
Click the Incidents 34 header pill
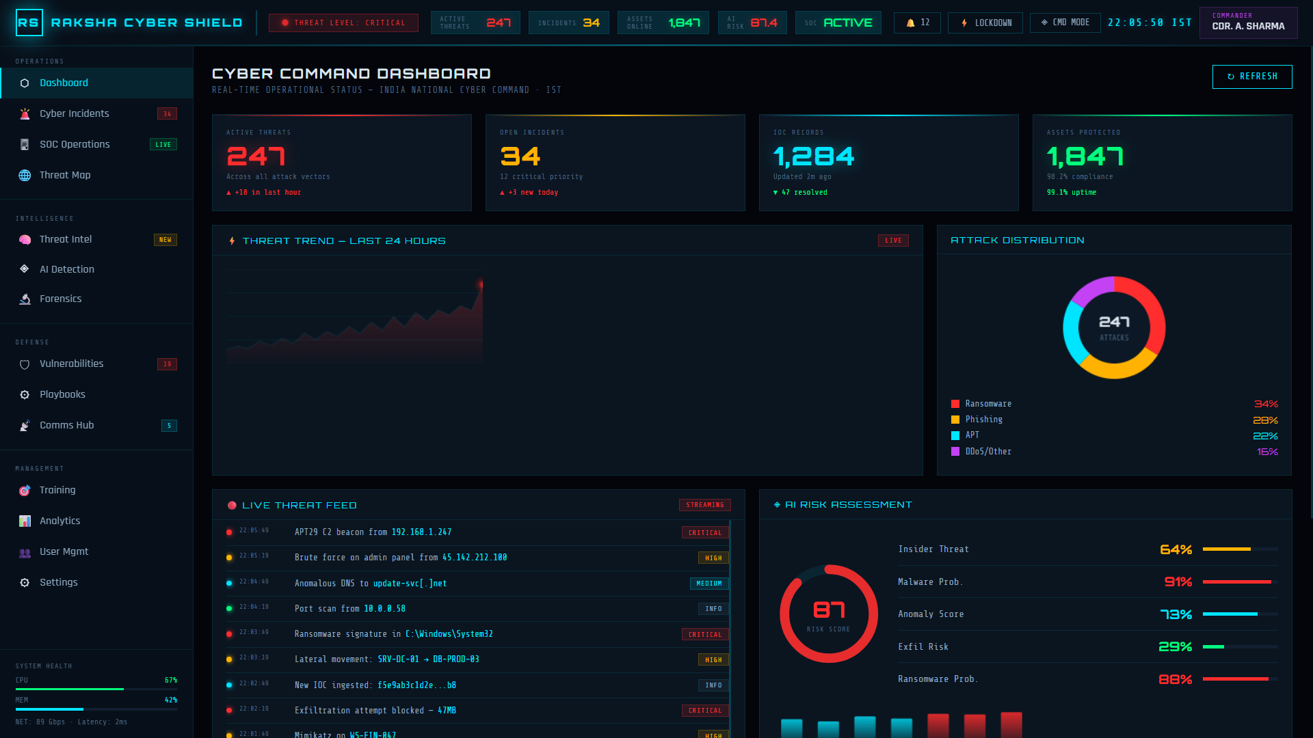[x=569, y=23]
